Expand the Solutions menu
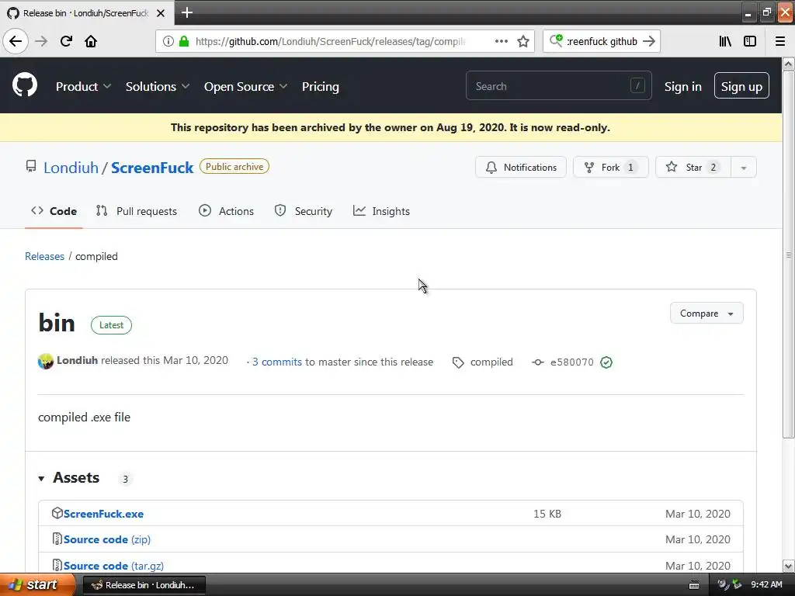The height and width of the screenshot is (596, 795). pyautogui.click(x=157, y=87)
